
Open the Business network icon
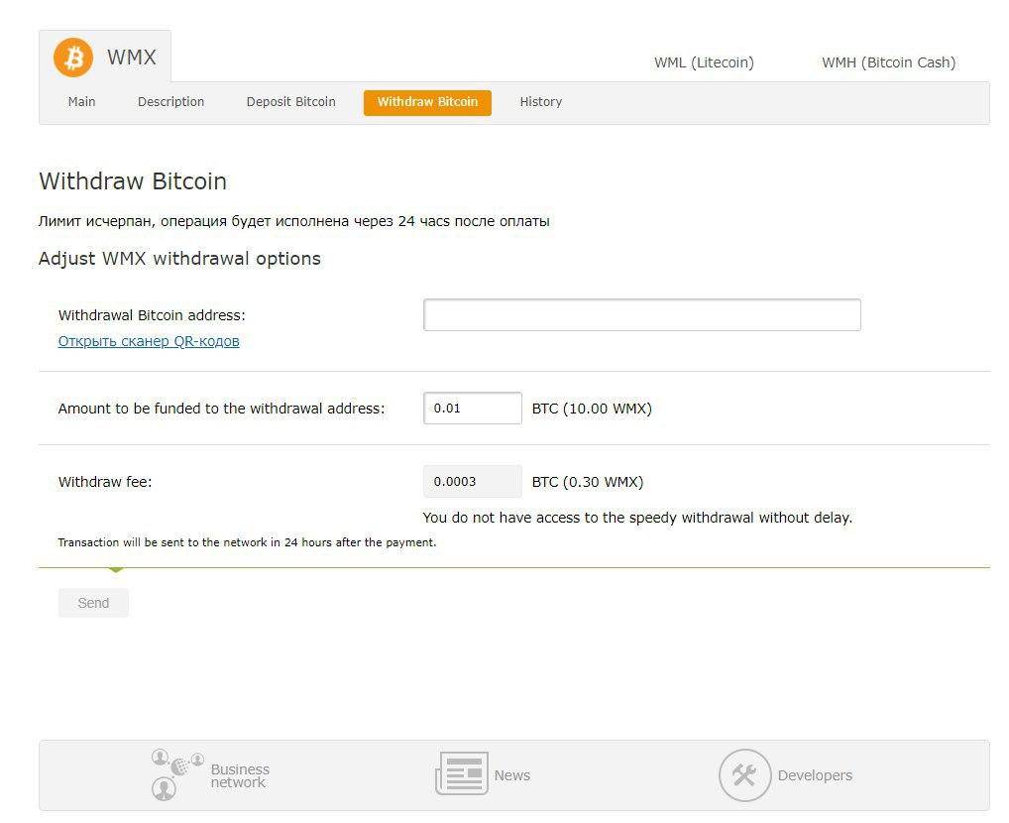tap(177, 774)
